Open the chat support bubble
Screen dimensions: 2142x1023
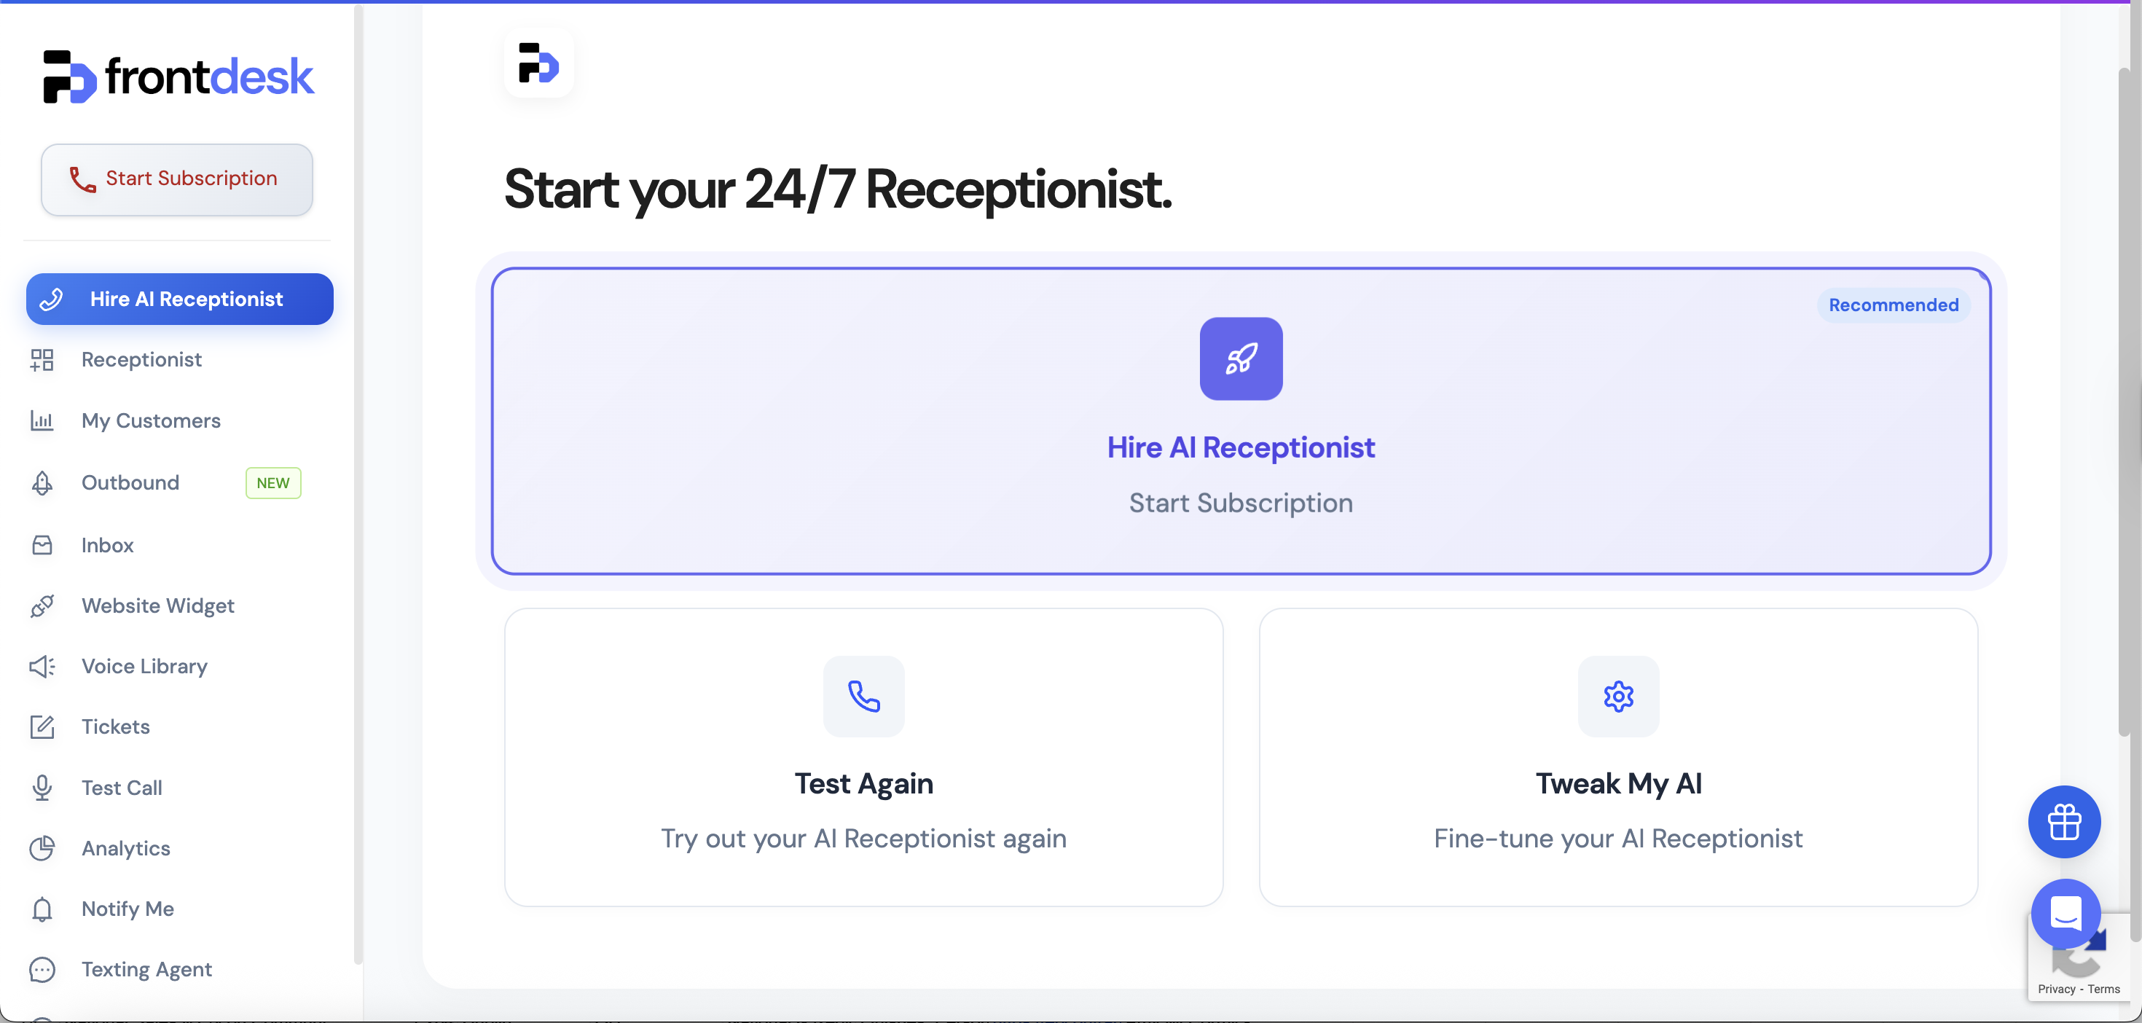(2065, 913)
